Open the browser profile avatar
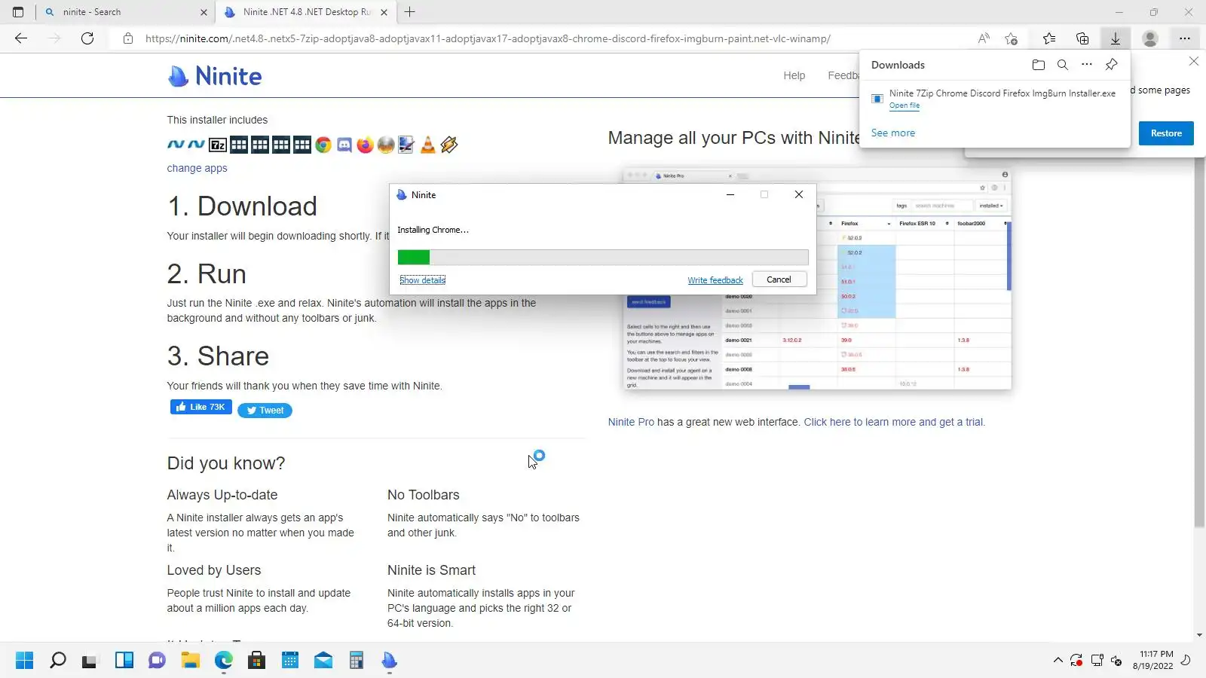The height and width of the screenshot is (678, 1206). coord(1149,38)
